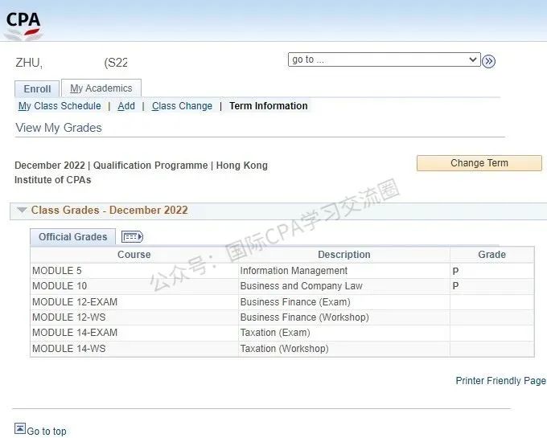Click the View My Grades heading
This screenshot has height=438, width=547.
pyautogui.click(x=59, y=128)
